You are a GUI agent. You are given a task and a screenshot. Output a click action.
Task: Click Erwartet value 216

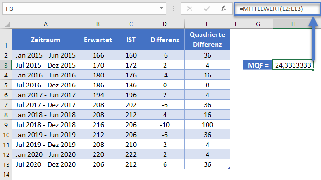(x=98, y=125)
